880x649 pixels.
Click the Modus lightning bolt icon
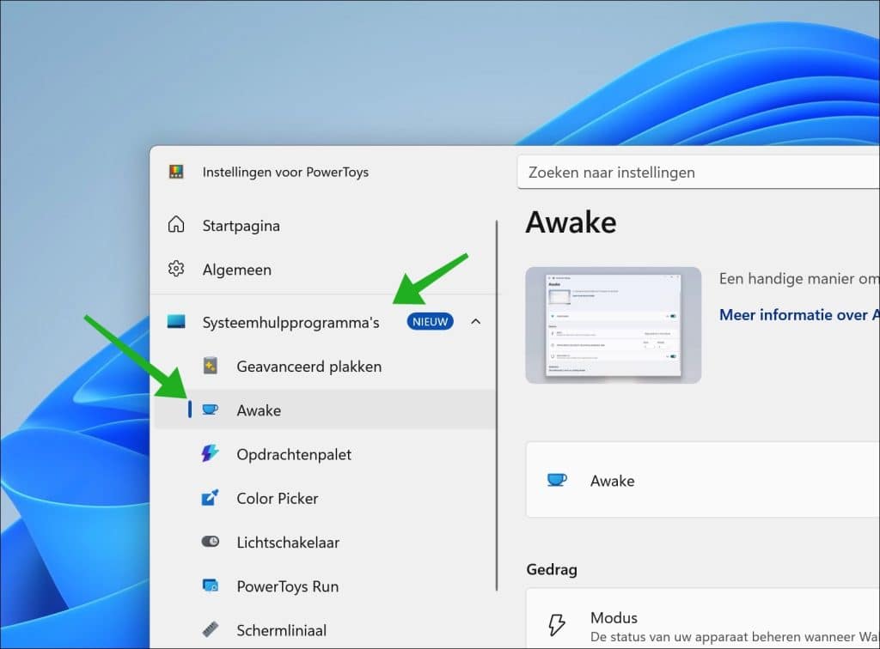557,624
